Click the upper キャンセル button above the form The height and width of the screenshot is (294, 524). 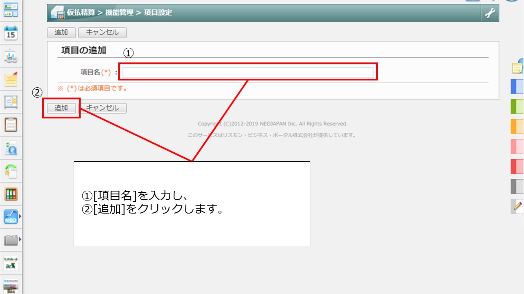[x=102, y=33]
